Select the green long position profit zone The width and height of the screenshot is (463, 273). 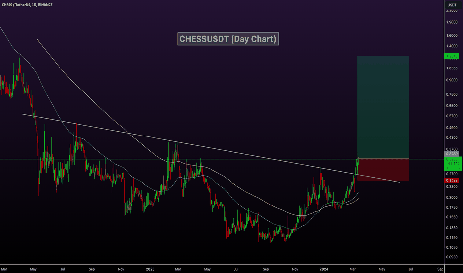pyautogui.click(x=383, y=107)
